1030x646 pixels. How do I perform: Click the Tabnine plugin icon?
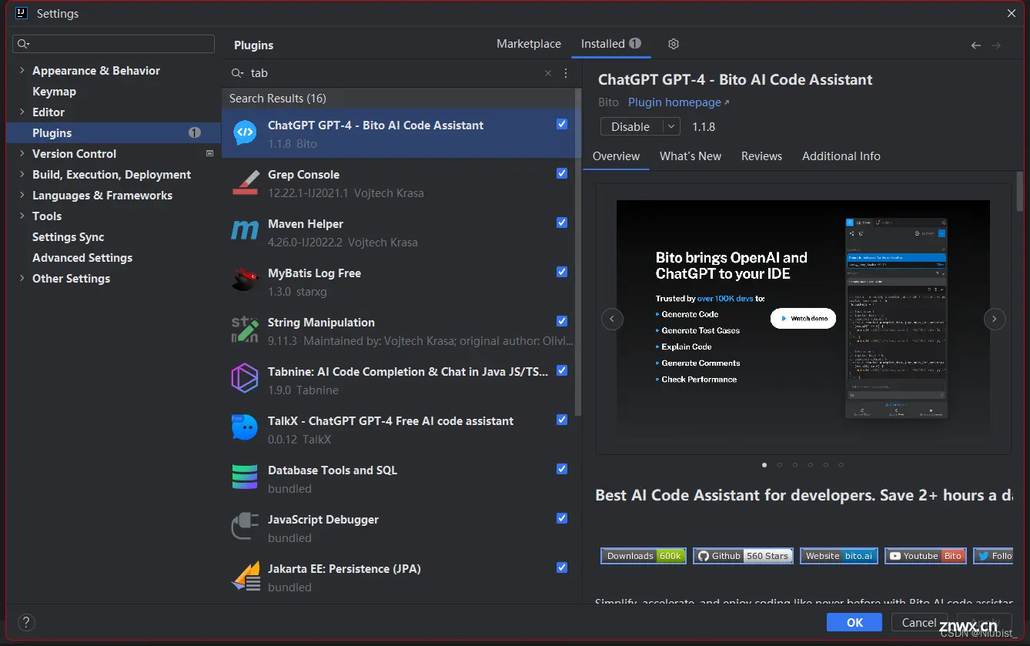tap(245, 380)
